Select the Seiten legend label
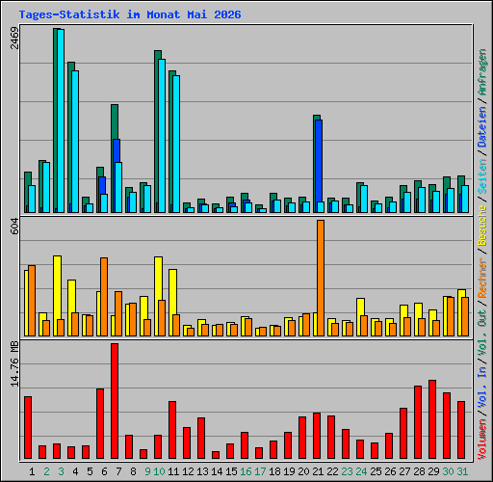This screenshot has width=493, height=482. 482,176
